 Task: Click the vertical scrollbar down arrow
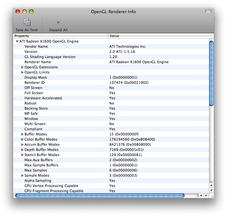212,190
